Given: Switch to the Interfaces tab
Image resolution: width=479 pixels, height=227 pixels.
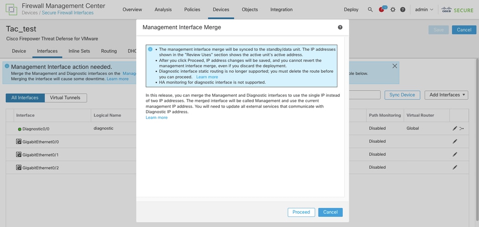Looking at the screenshot, I should [48, 51].
